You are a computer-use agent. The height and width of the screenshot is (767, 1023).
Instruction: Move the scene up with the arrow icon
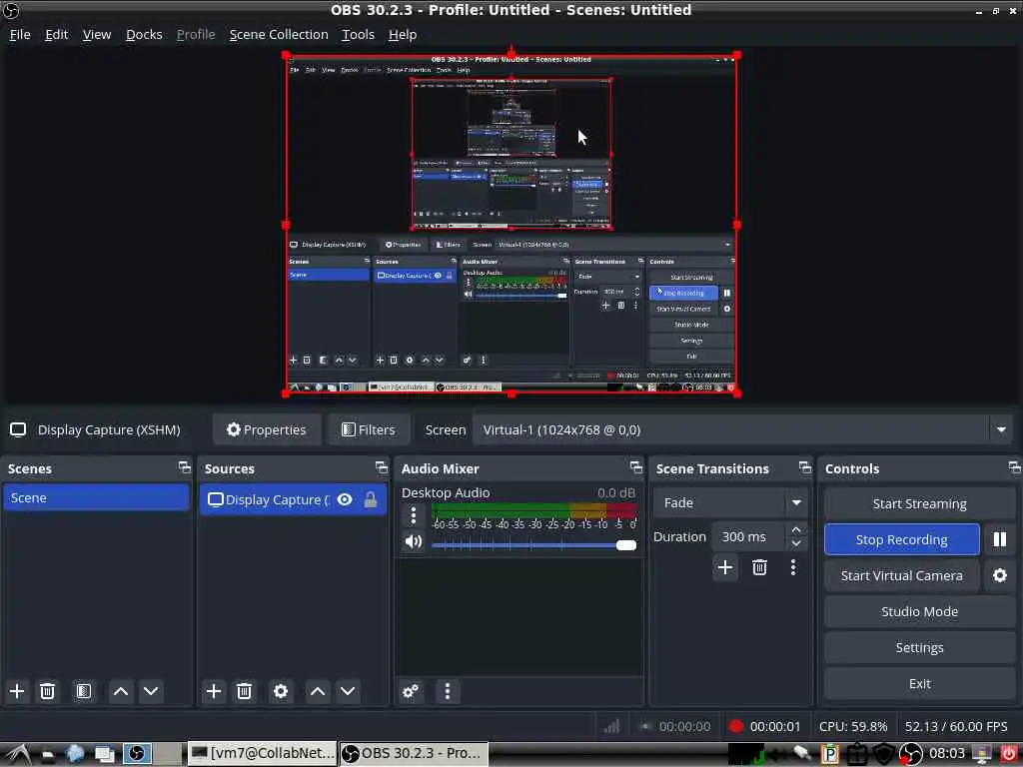(x=121, y=691)
